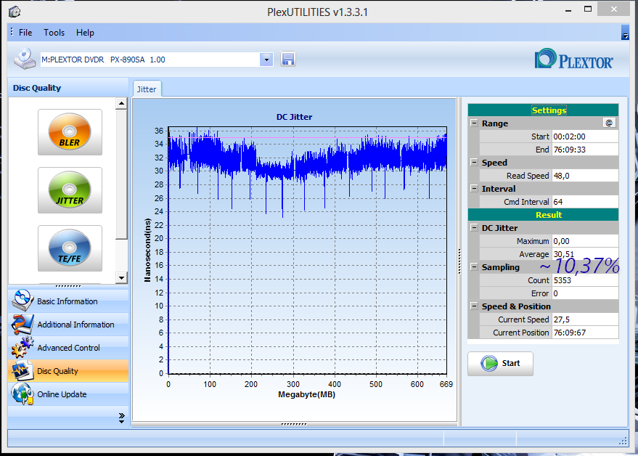638x456 pixels.
Task: Open the TE/FE disc test
Action: [x=70, y=248]
